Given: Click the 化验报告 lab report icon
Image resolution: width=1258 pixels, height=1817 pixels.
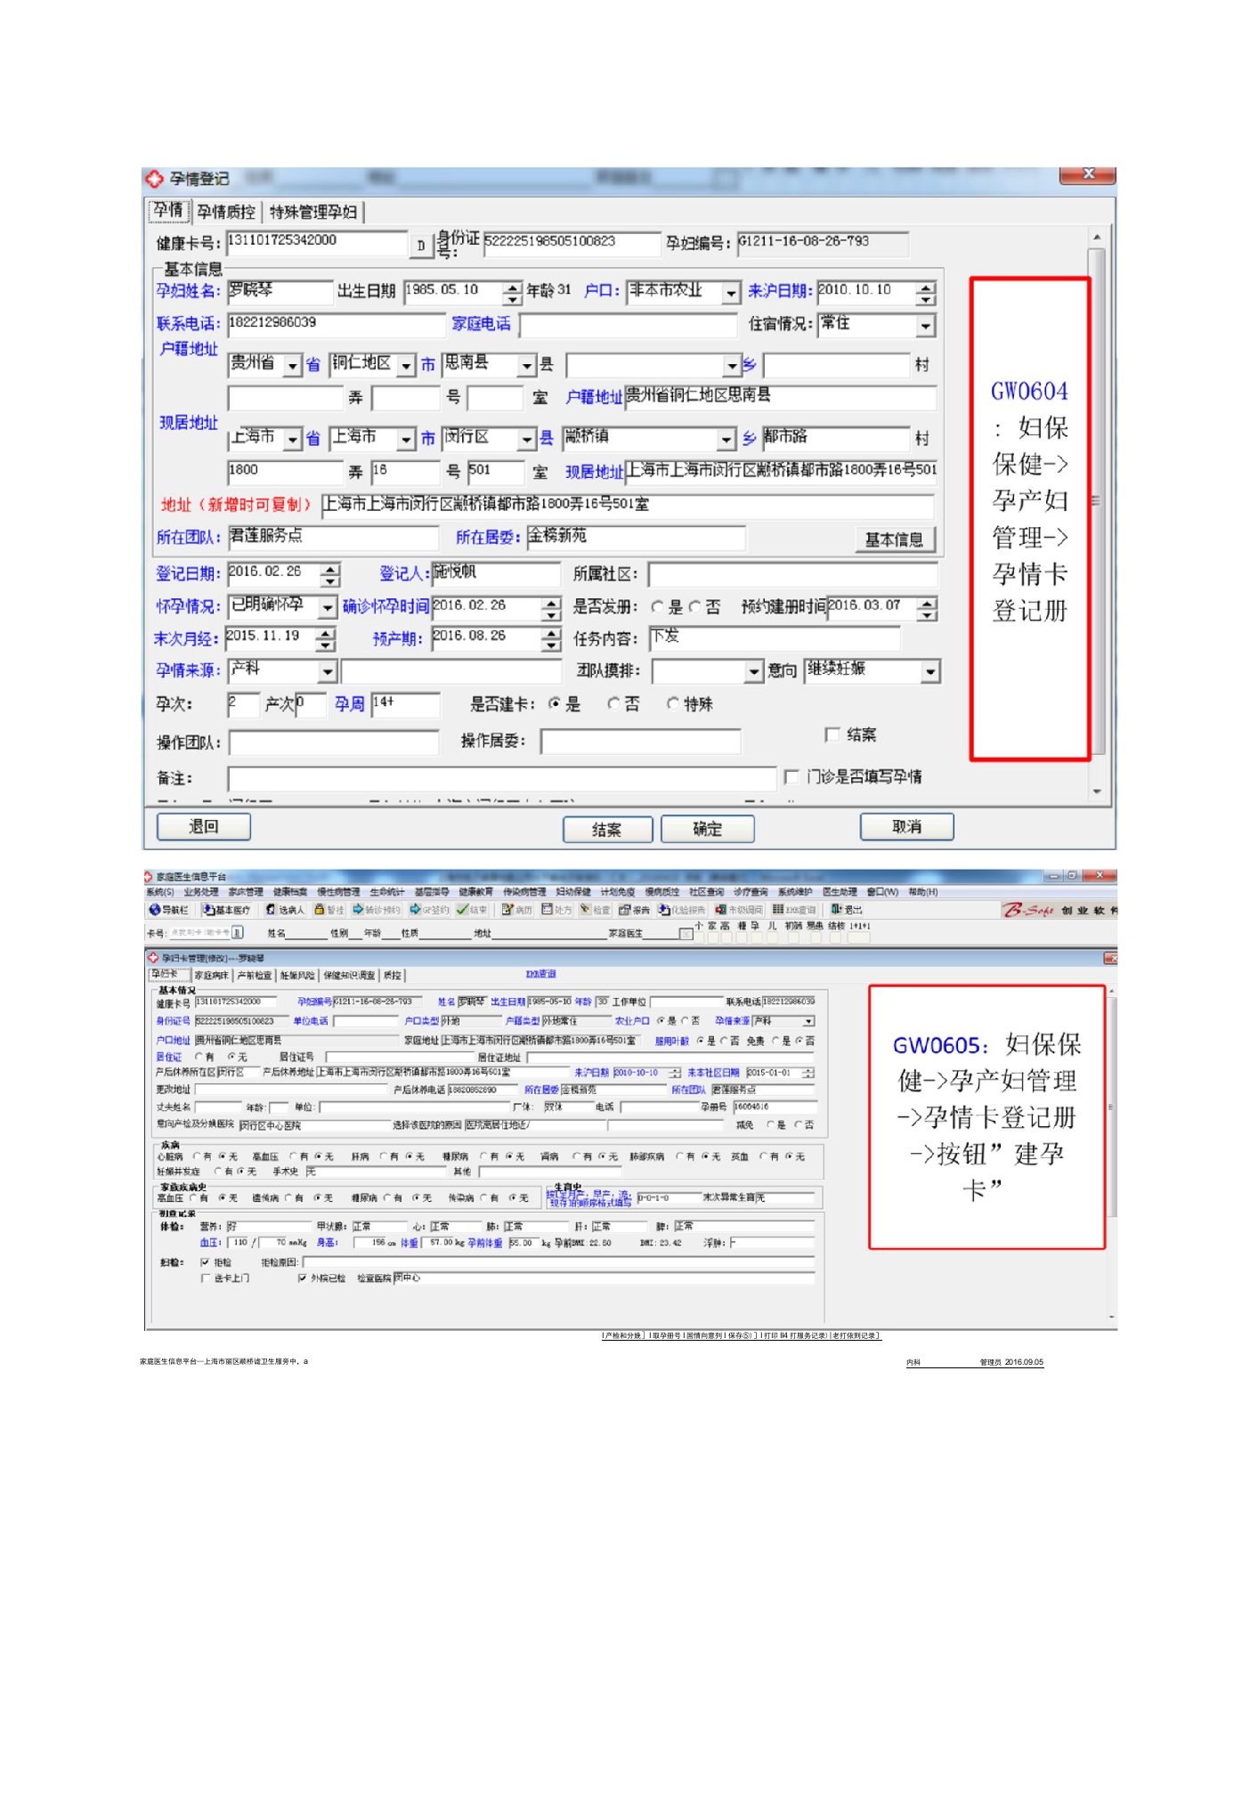Looking at the screenshot, I should (x=681, y=910).
